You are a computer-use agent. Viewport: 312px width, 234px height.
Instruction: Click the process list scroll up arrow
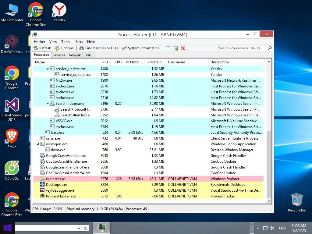pos(269,62)
